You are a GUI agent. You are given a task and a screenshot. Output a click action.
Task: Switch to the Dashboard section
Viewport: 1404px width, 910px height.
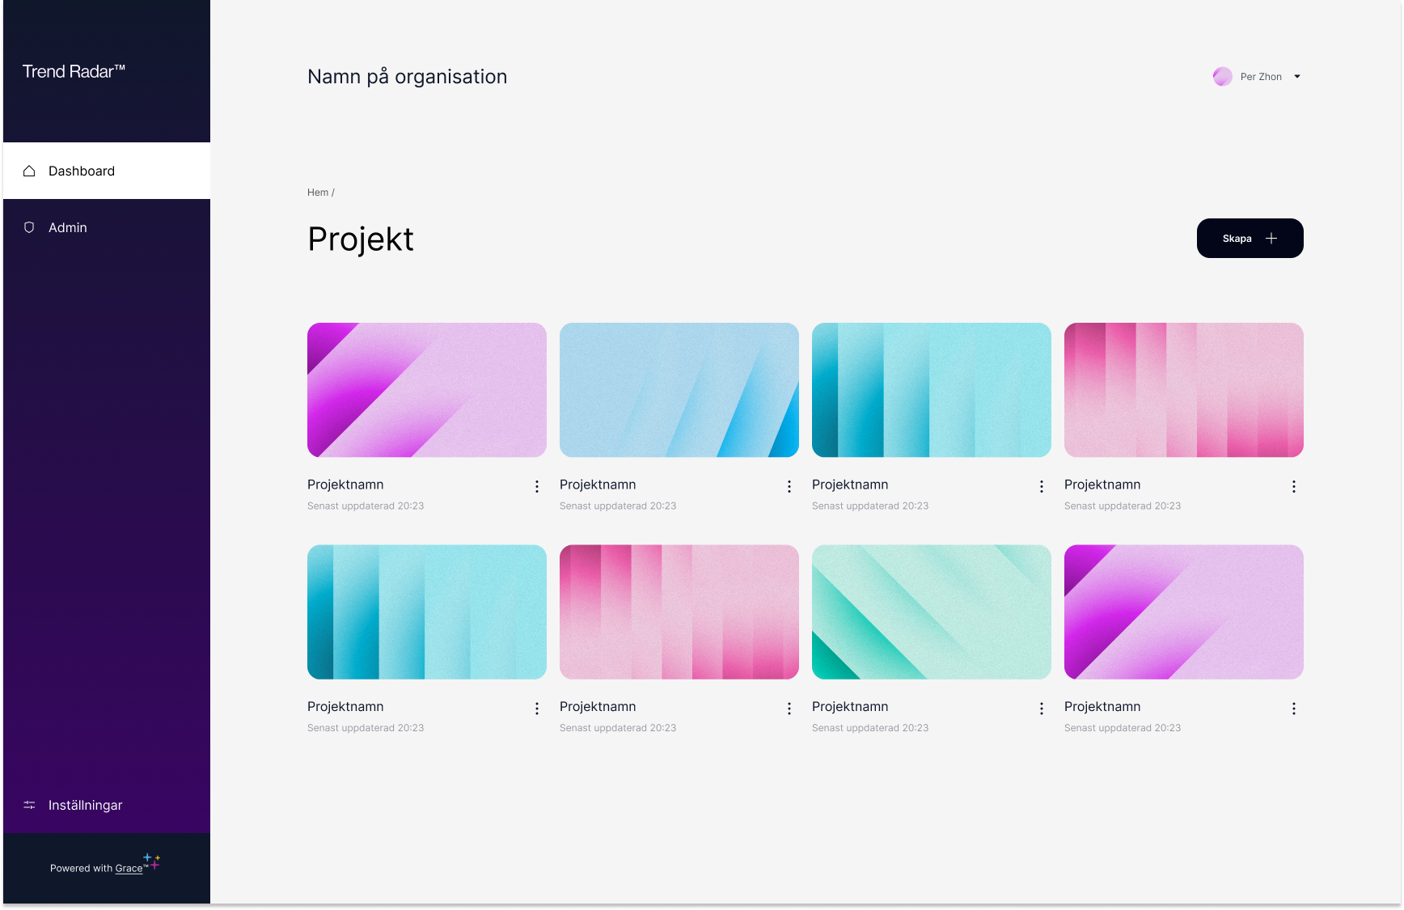pyautogui.click(x=81, y=171)
